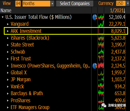Expand the Vanguard row
This screenshot has width=130, height=111.
8,24
